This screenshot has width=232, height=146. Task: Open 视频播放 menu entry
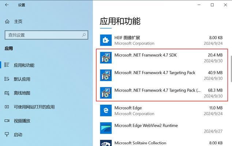(x=22, y=121)
